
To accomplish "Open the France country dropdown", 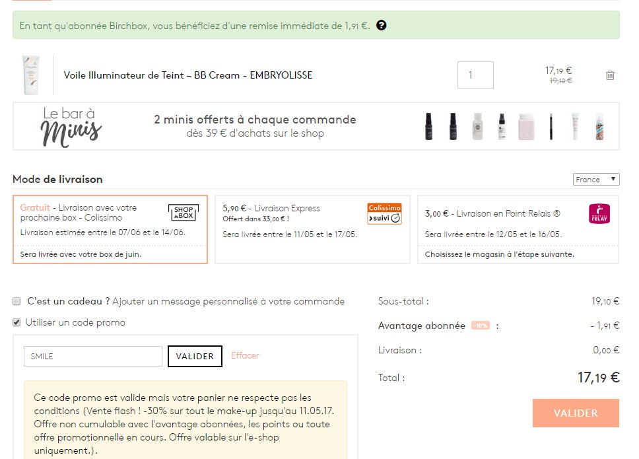I will click(596, 180).
